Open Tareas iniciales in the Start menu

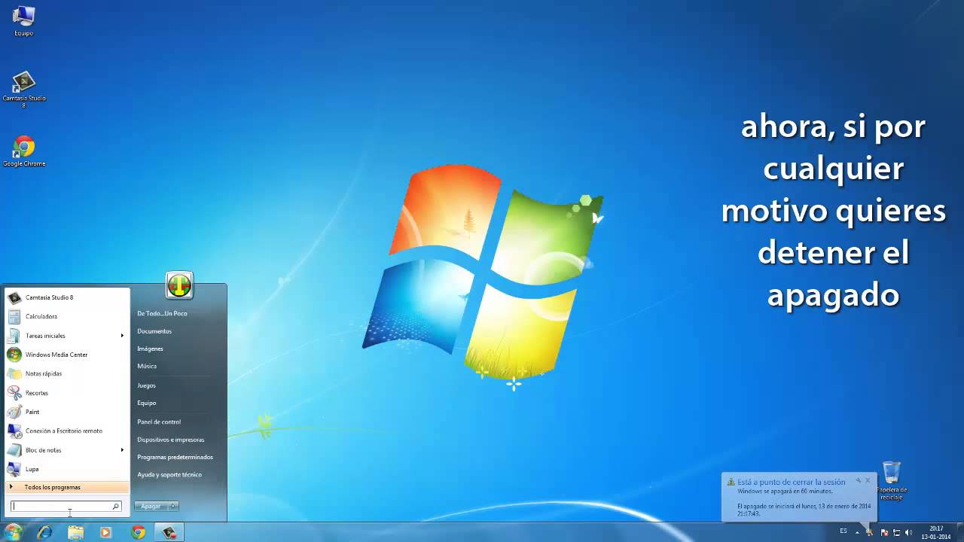click(x=67, y=336)
